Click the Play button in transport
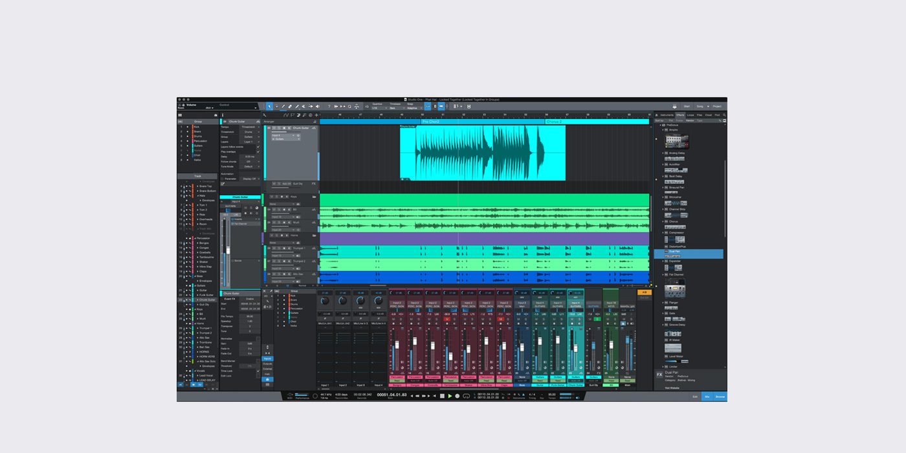Viewport: 906px width, 453px height. pos(450,395)
